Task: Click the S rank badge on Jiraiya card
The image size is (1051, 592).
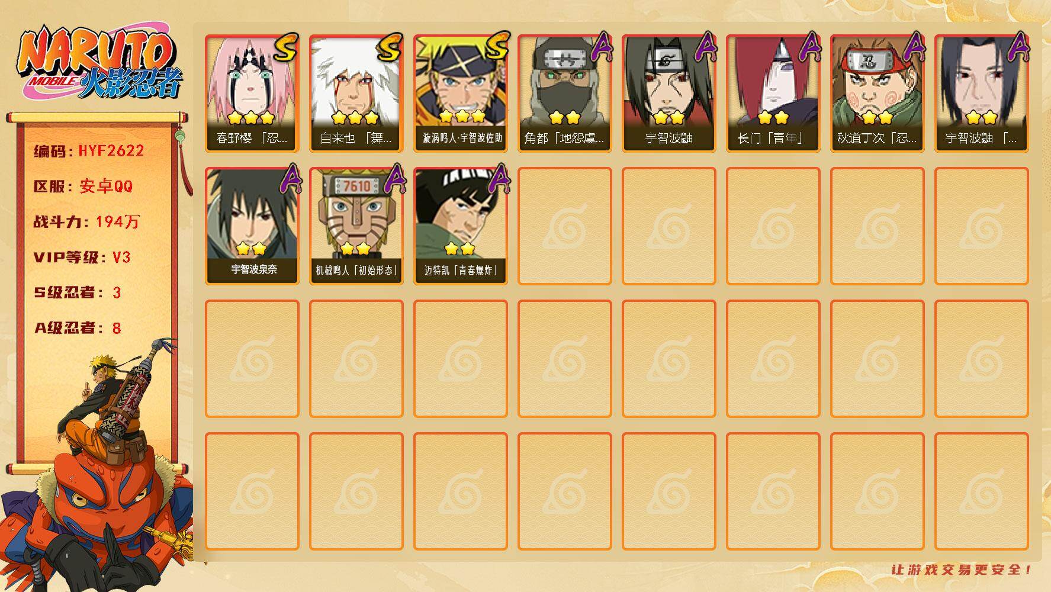Action: [x=391, y=47]
